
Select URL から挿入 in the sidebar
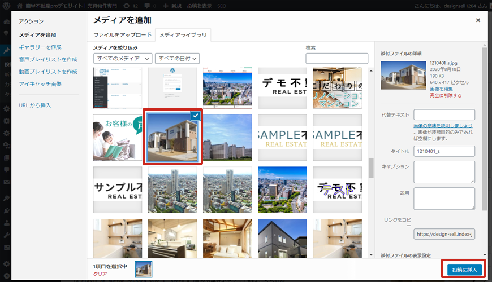coord(35,105)
